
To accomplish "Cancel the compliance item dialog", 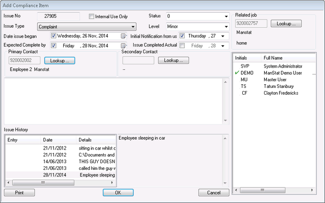I will pos(213,193).
